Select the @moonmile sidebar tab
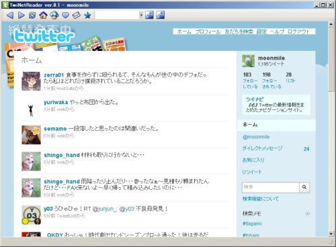 click(x=256, y=137)
